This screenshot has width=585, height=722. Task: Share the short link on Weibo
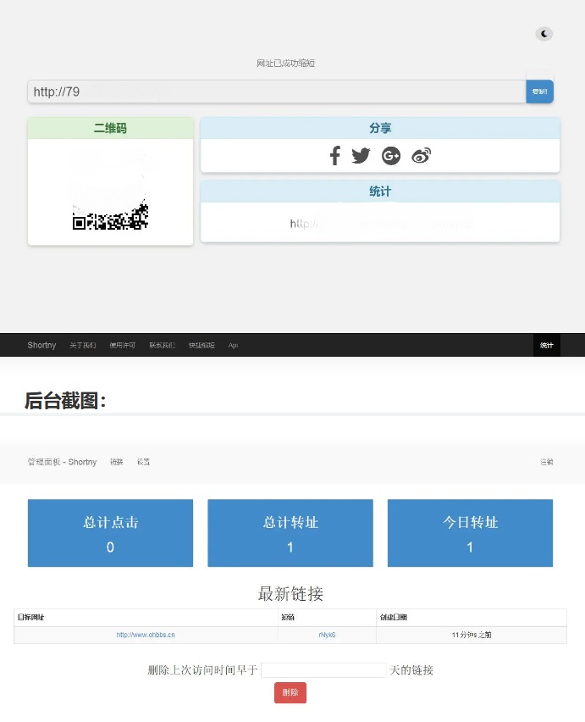422,156
